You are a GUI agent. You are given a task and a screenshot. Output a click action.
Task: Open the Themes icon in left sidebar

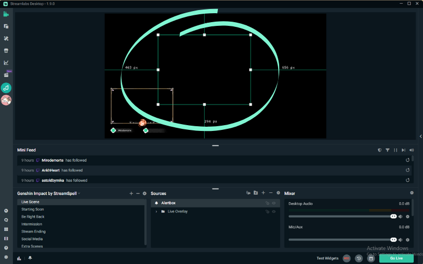(6, 39)
